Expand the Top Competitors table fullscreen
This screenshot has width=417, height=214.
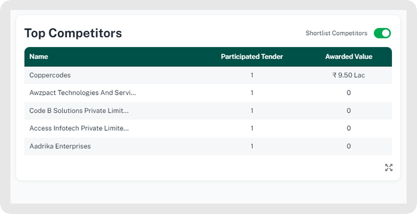click(x=389, y=167)
